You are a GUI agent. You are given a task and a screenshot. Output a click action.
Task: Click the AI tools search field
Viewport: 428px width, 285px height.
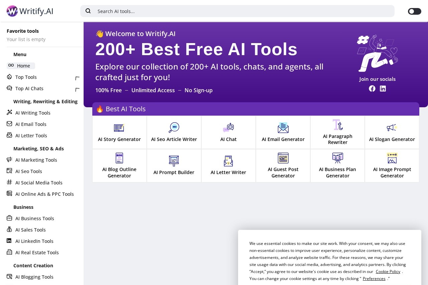[237, 11]
